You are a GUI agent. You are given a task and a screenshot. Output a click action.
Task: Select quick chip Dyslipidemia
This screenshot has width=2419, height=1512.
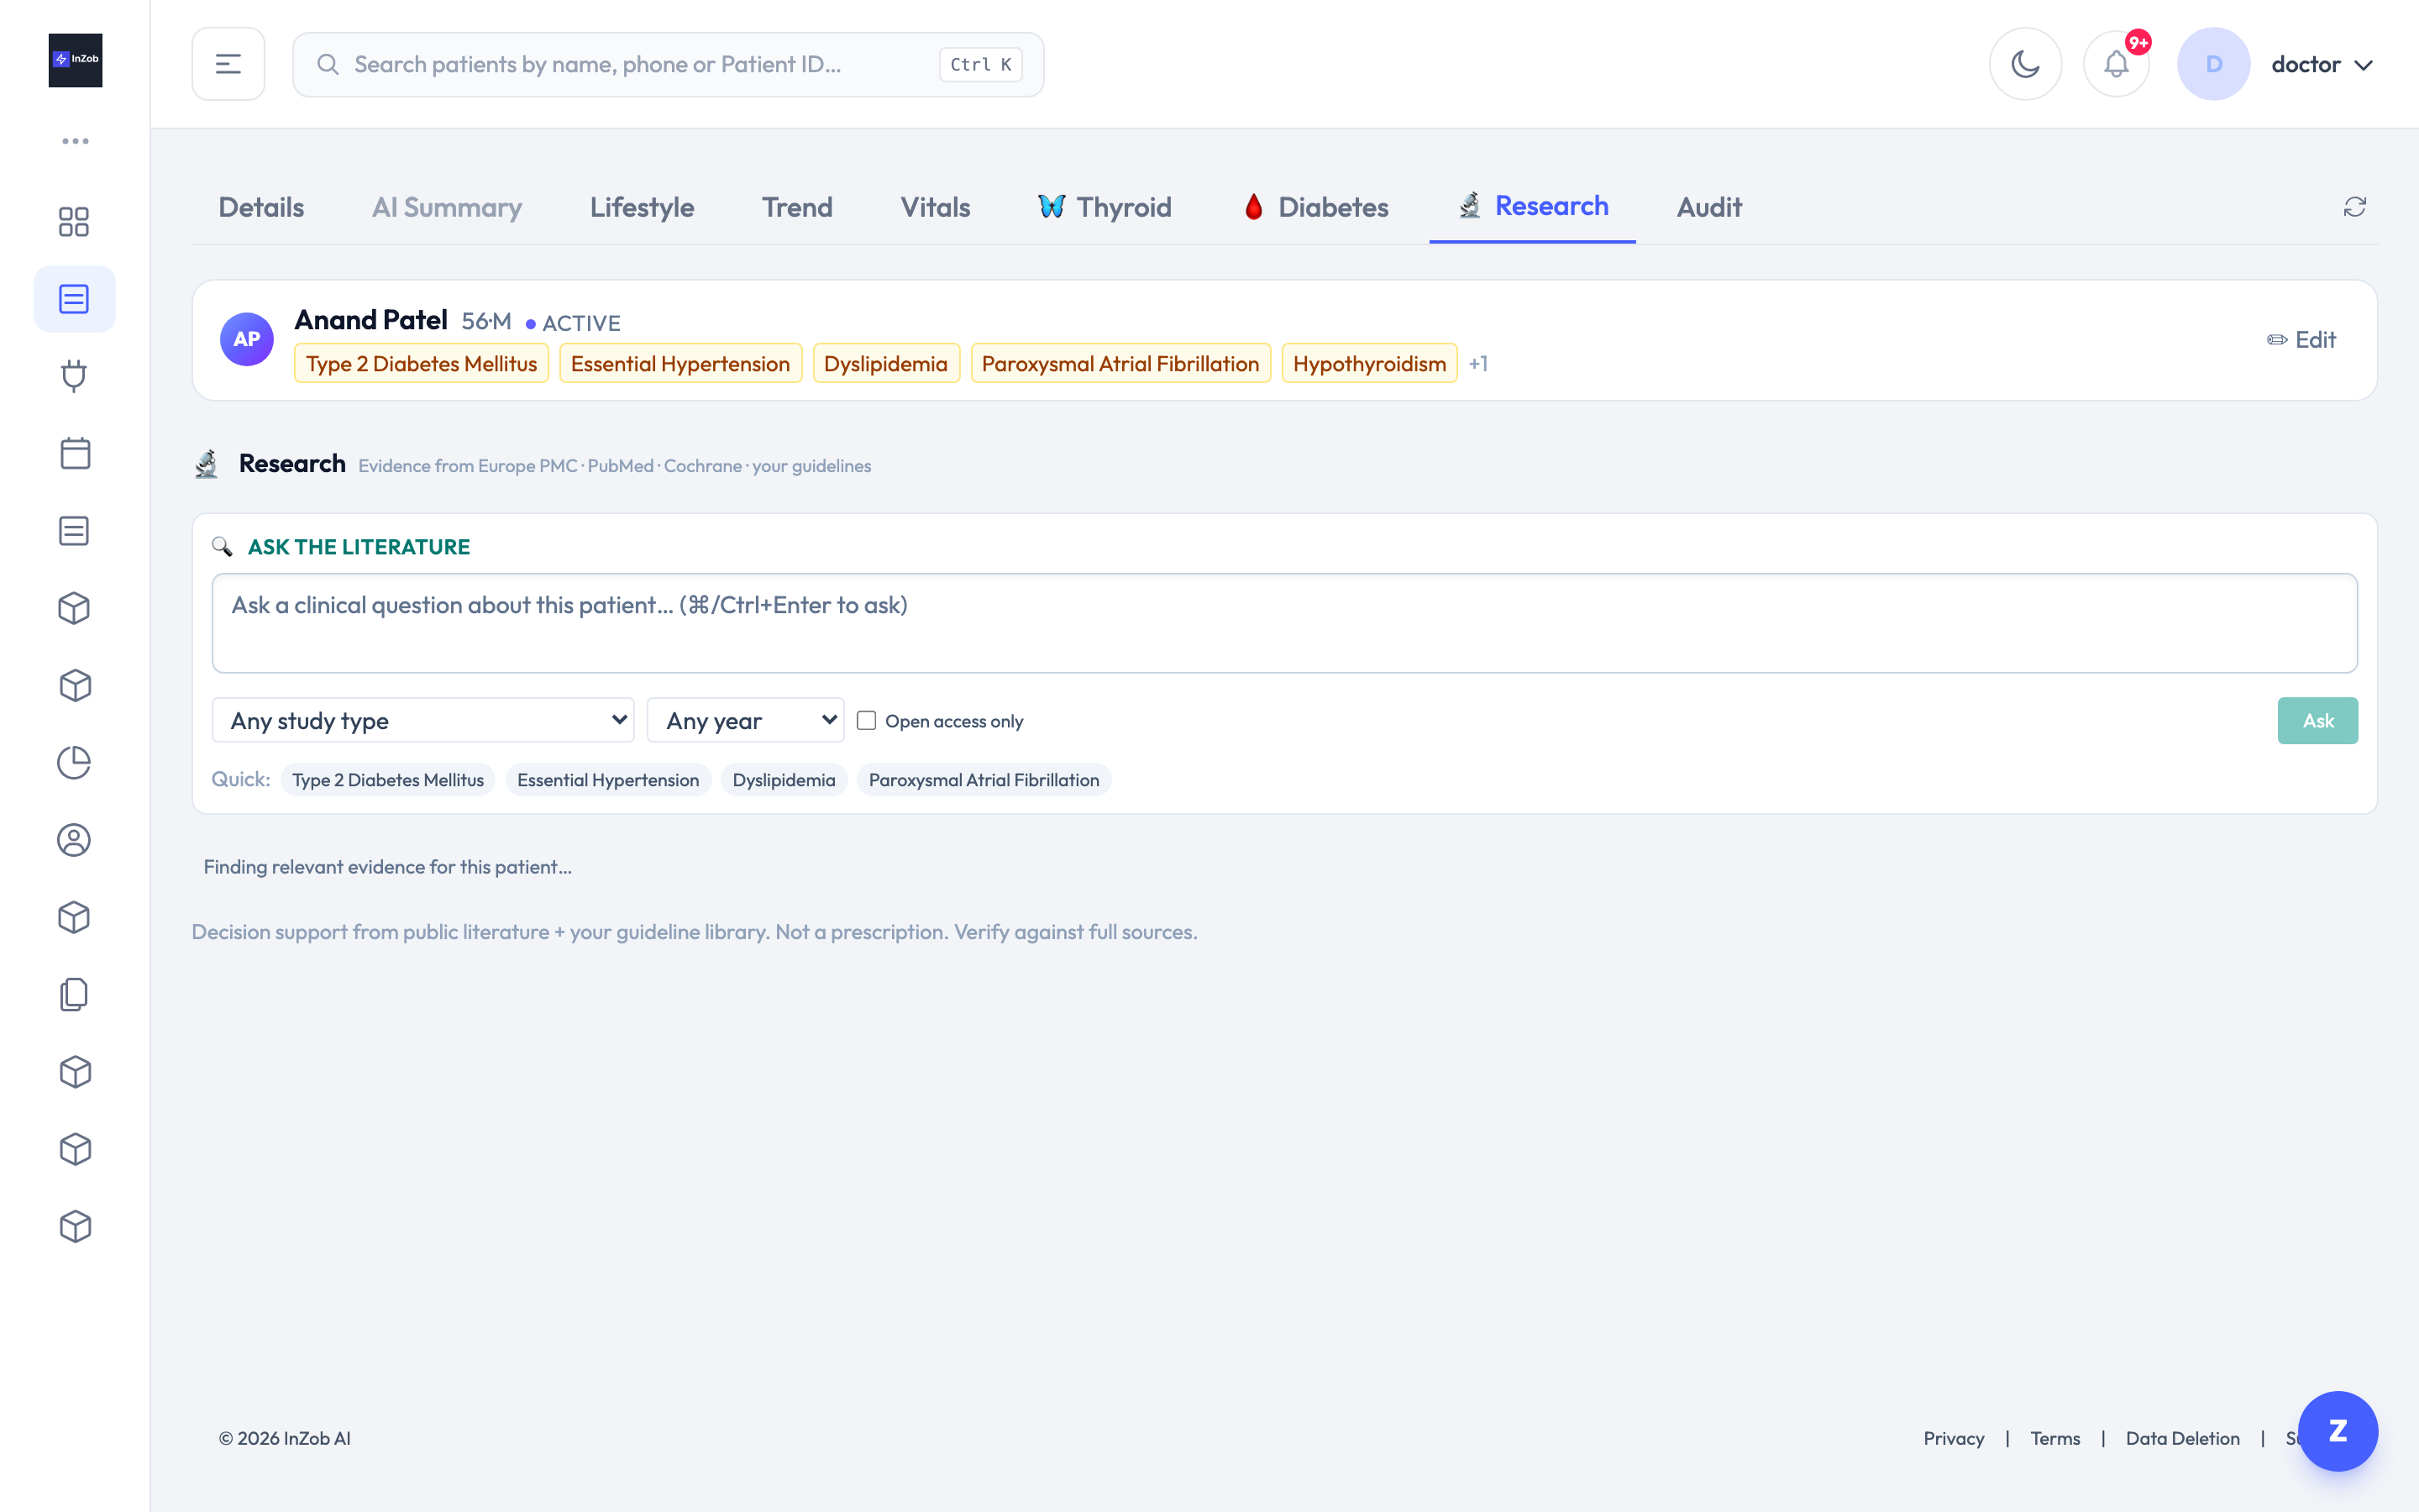click(784, 780)
